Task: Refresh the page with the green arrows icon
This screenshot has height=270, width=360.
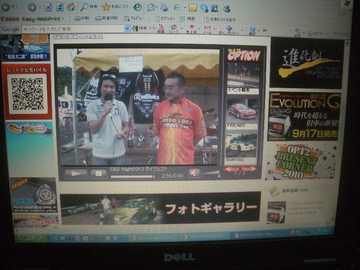Action: tap(60, 7)
